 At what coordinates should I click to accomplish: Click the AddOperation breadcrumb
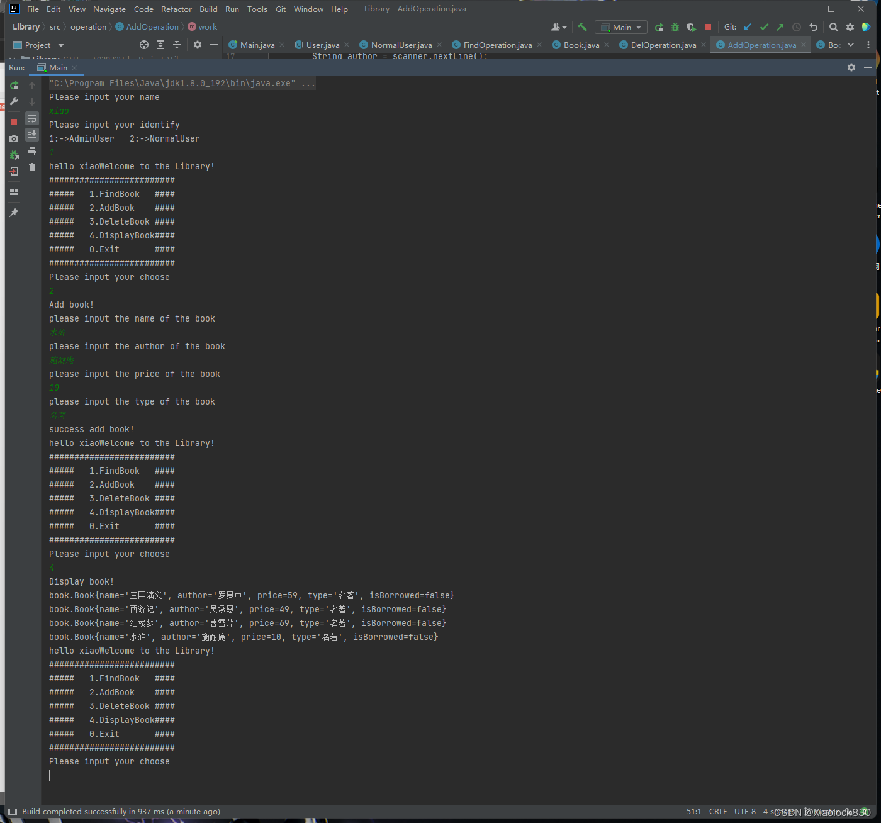tap(147, 27)
